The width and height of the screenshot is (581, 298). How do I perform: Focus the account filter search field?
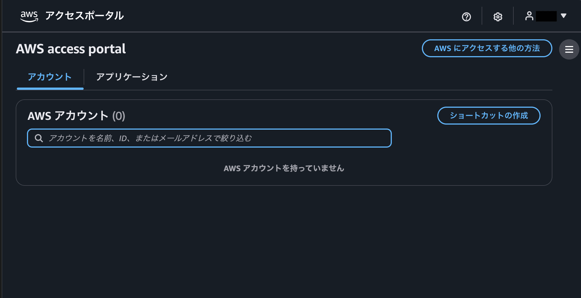point(213,138)
